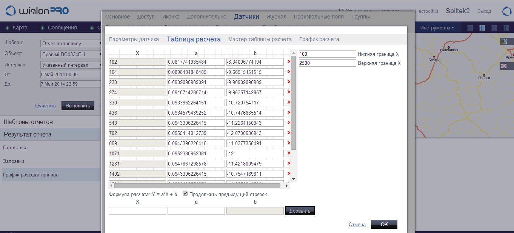Image resolution: width=514 pixels, height=233 pixels.
Task: Open the График расчета tab
Action: [319, 39]
